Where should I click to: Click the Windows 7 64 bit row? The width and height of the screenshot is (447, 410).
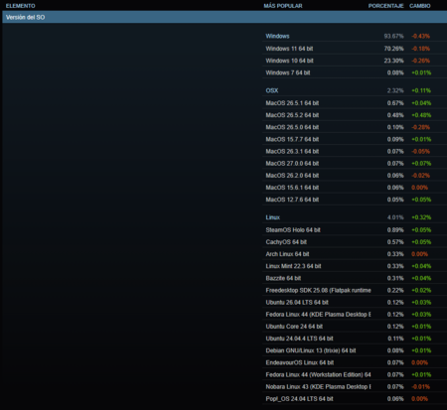355,72
